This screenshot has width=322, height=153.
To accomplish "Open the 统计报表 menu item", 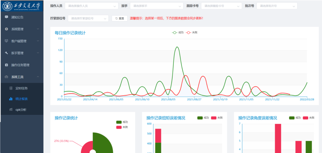I will pyautogui.click(x=22, y=99).
